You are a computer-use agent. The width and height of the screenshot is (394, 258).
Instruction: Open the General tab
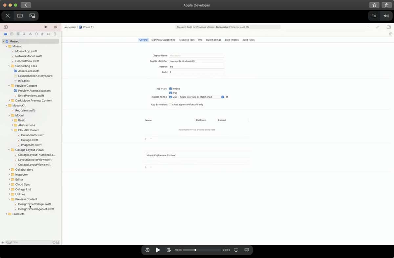(143, 40)
